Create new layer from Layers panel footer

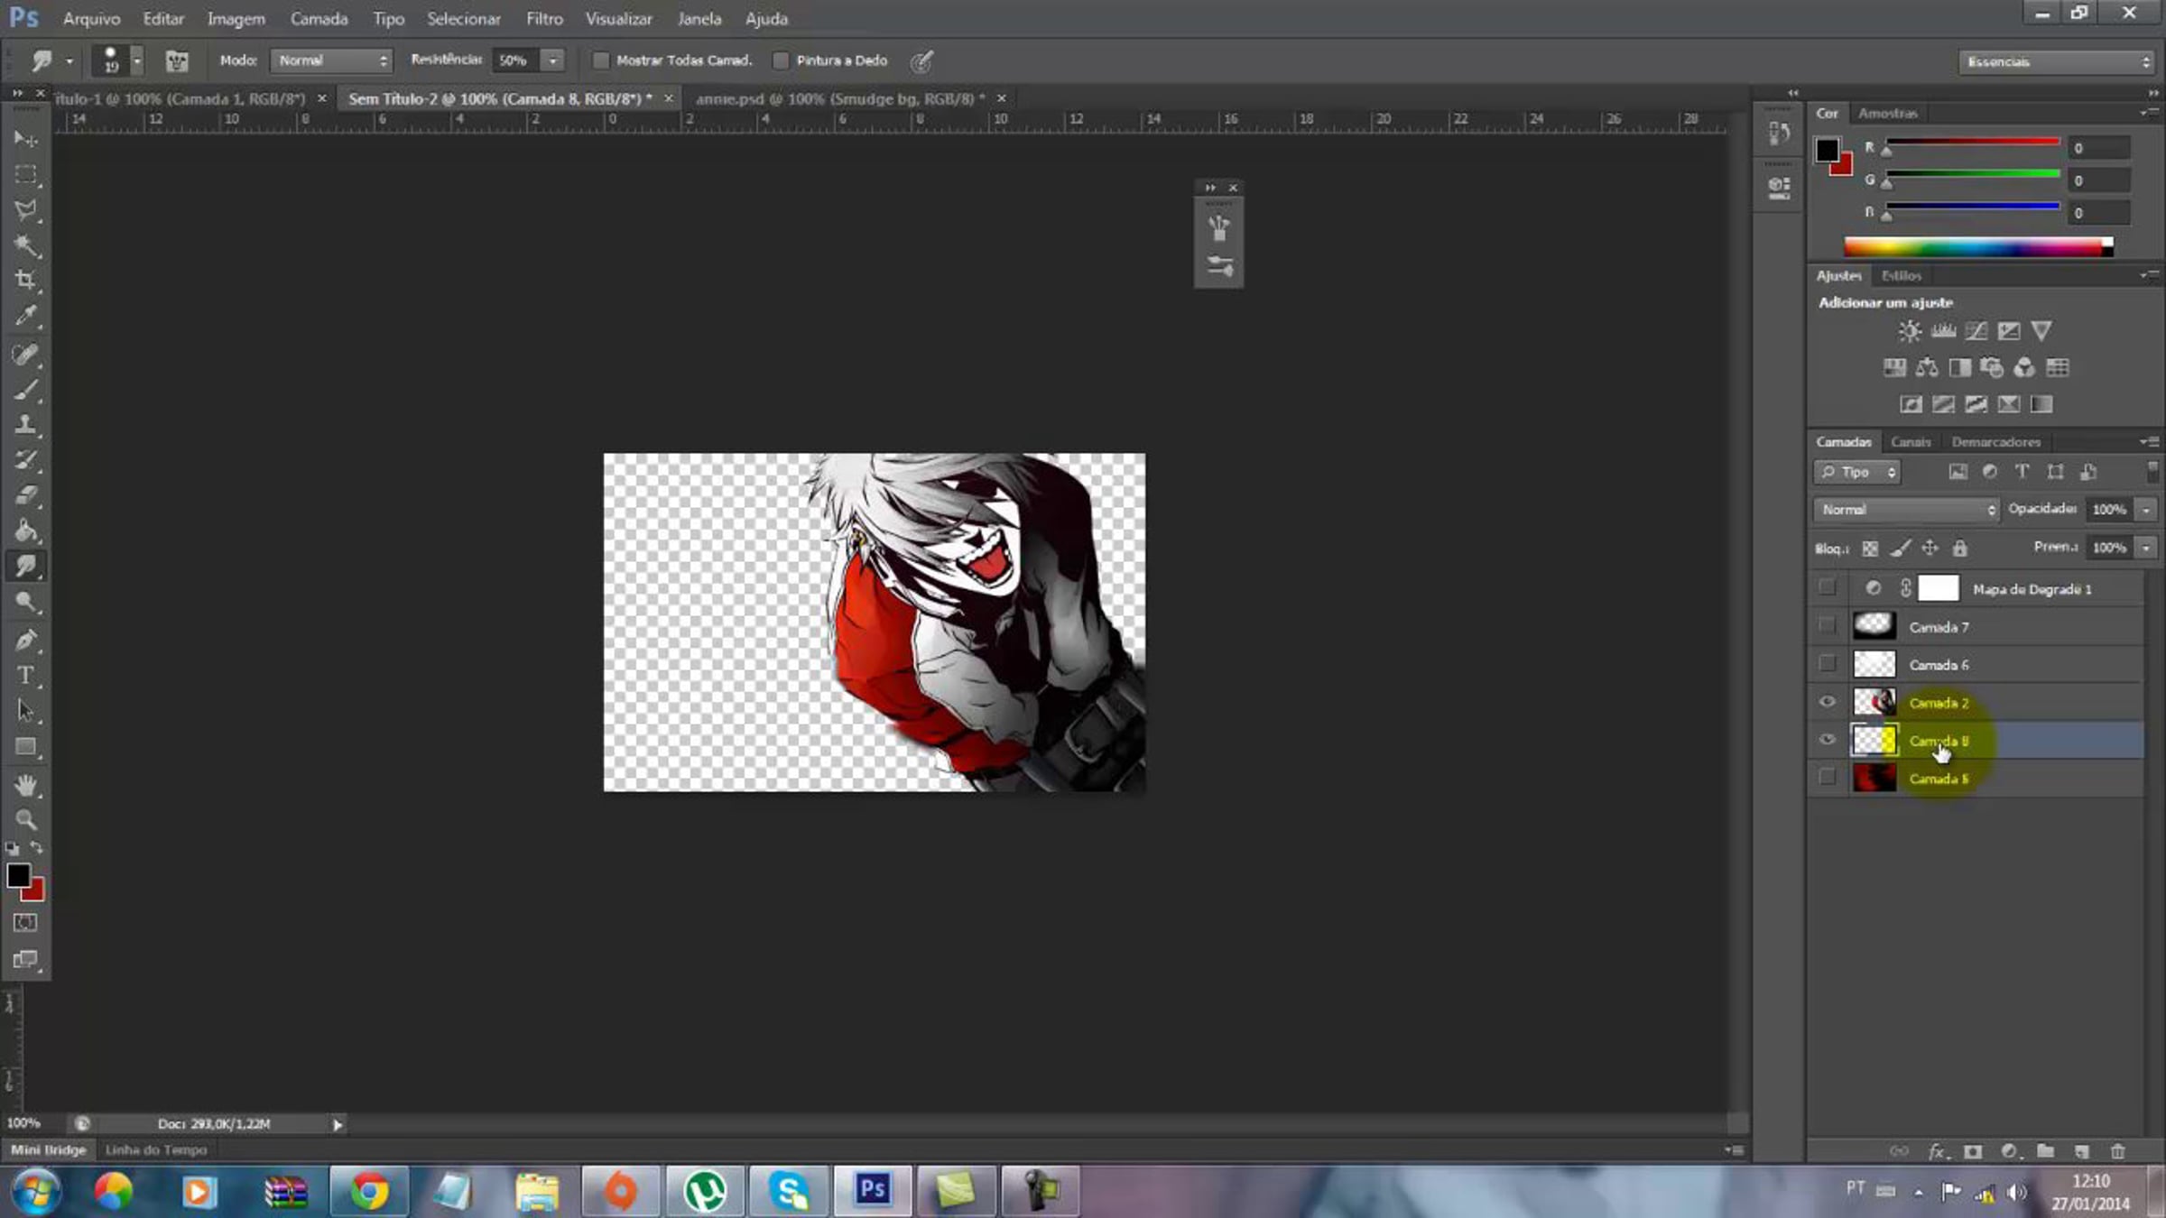pos(2081,1151)
